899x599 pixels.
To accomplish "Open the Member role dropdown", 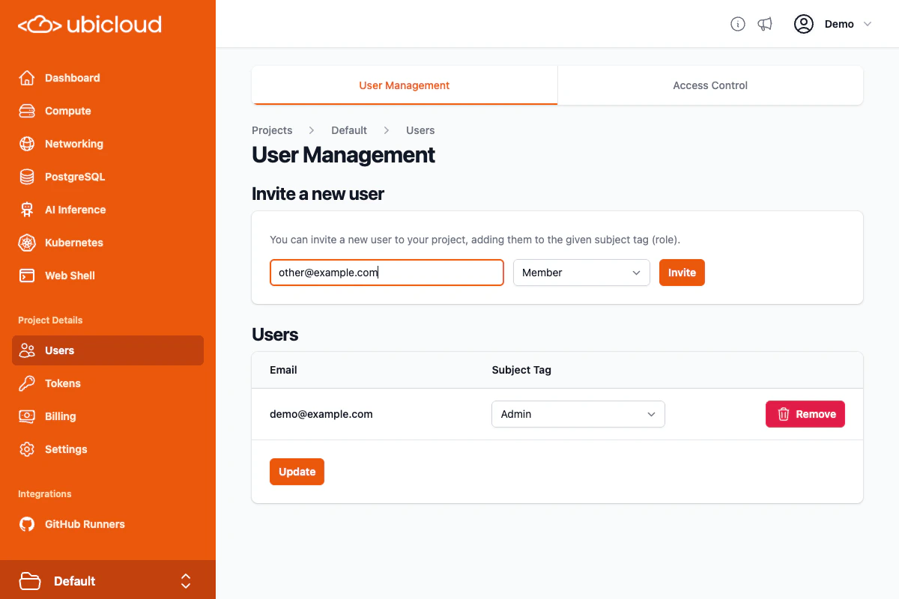I will (581, 273).
